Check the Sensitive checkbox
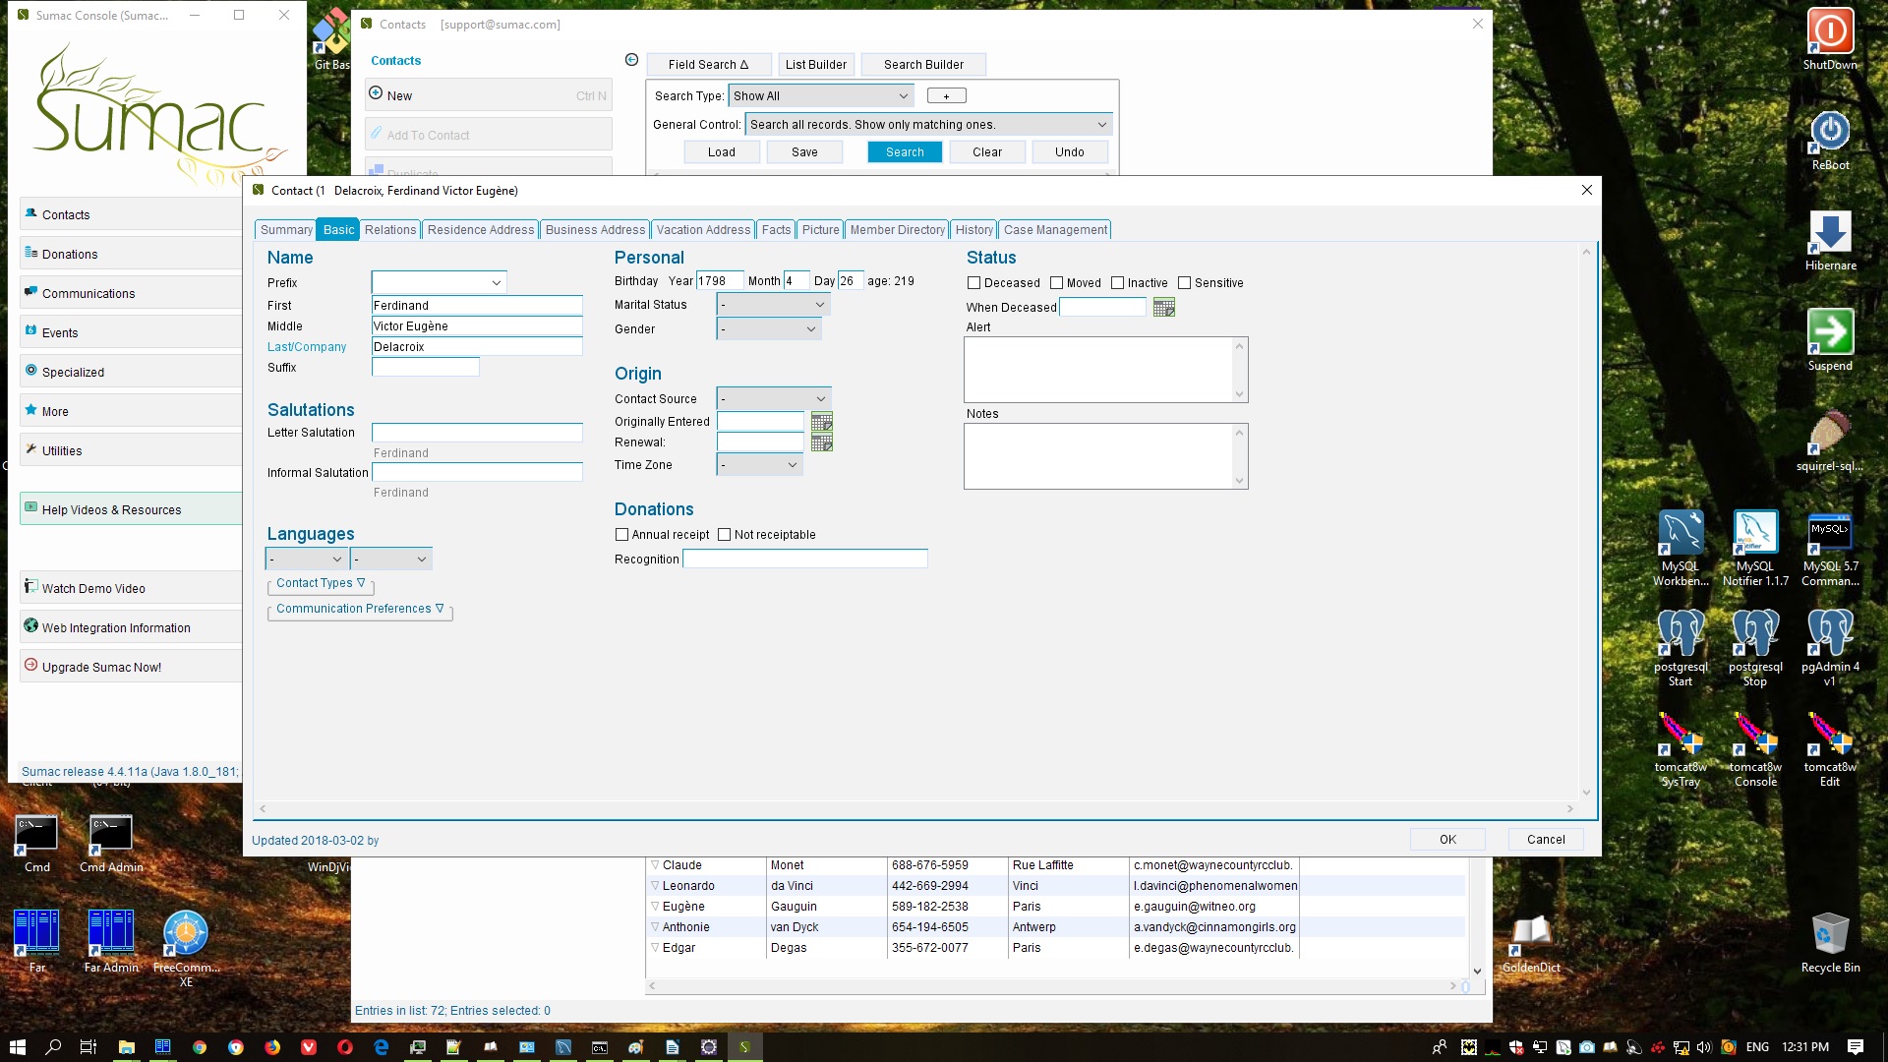Screen dimensions: 1888x1062 pos(1184,283)
